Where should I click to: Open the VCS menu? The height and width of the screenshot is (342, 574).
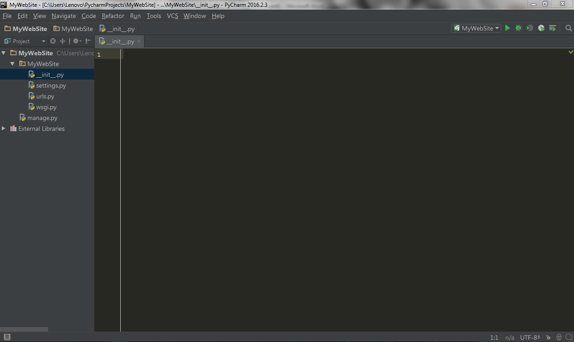click(172, 16)
